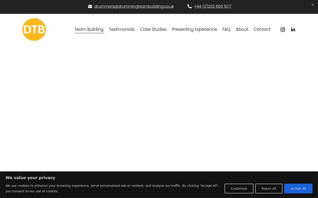Open the Team Building menu item
318x198 pixels.
[89, 29]
